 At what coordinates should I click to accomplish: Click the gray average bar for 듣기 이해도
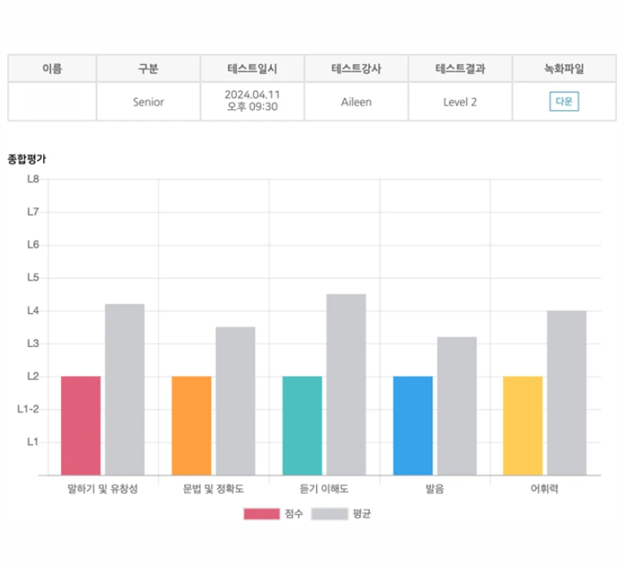(x=346, y=384)
